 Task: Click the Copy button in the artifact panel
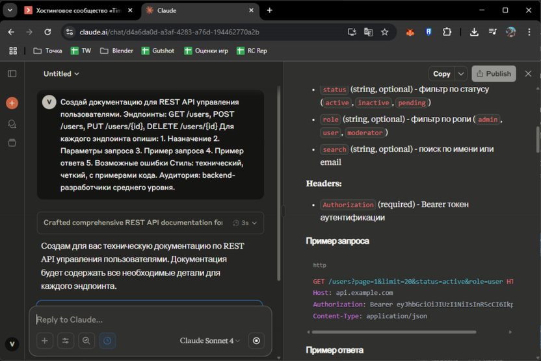[x=442, y=74]
